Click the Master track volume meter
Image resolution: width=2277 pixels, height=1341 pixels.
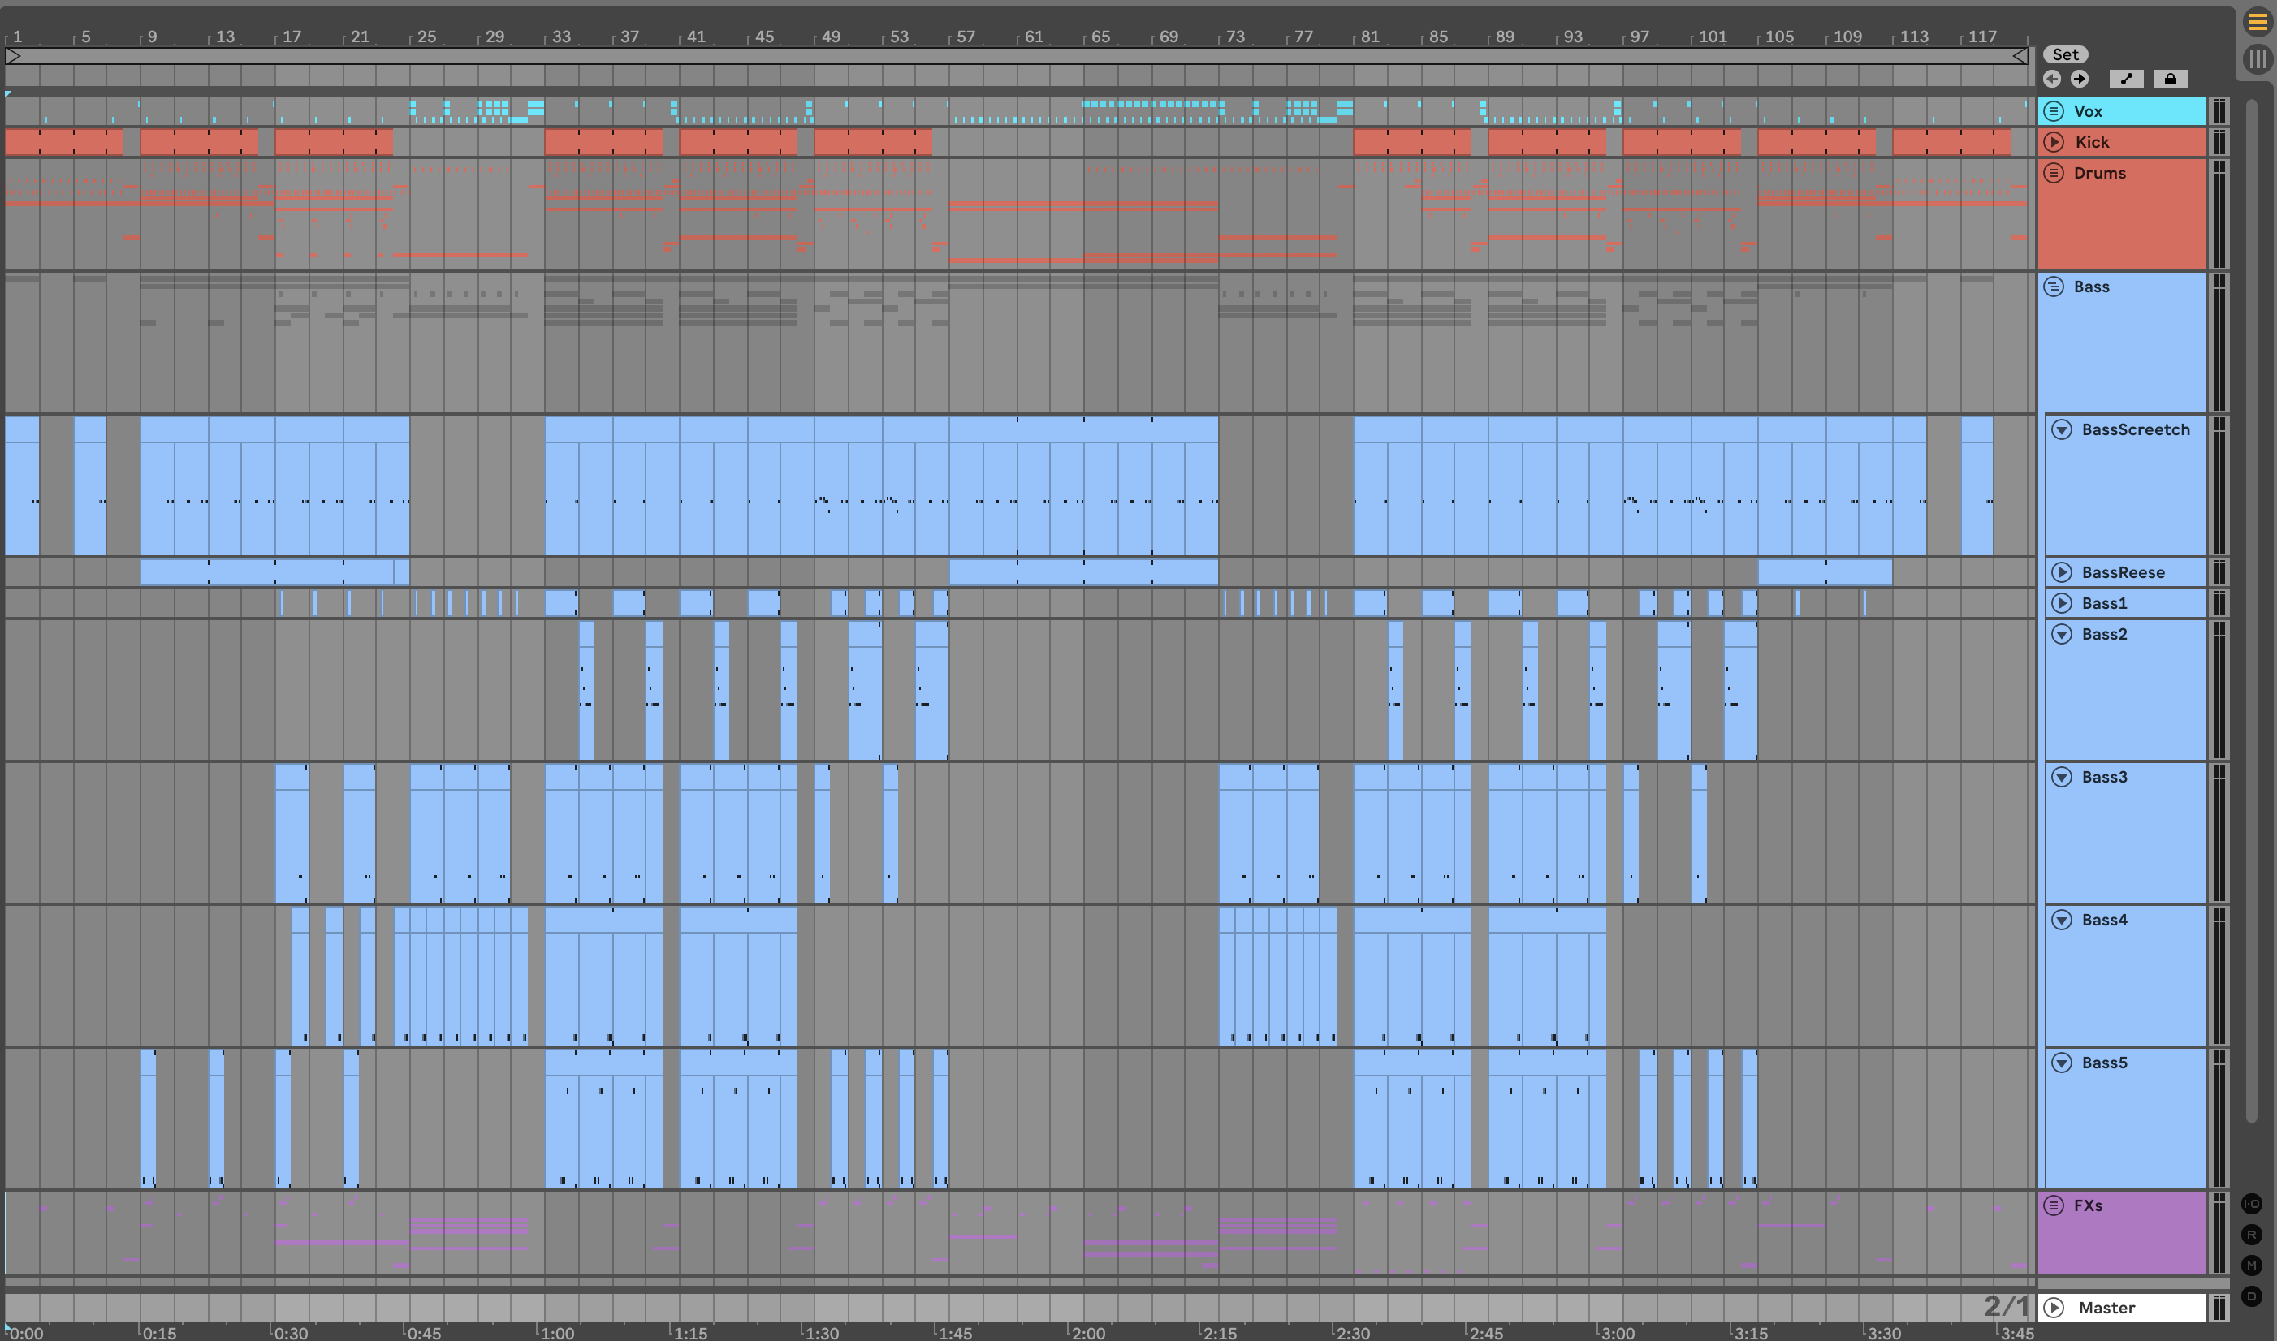[x=2219, y=1308]
